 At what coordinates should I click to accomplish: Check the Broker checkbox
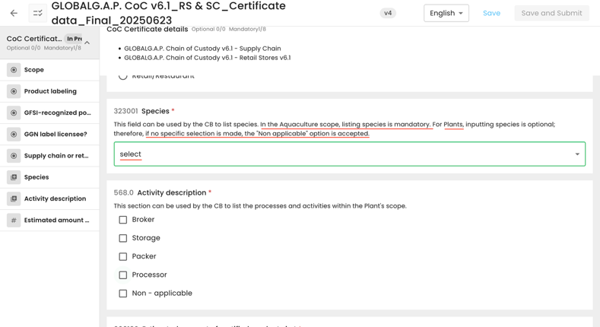[123, 220]
